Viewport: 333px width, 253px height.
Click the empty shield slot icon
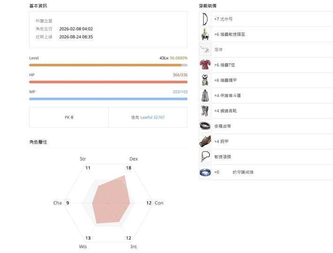point(205,50)
